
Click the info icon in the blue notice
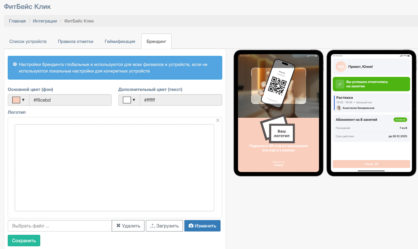[x=15, y=64]
